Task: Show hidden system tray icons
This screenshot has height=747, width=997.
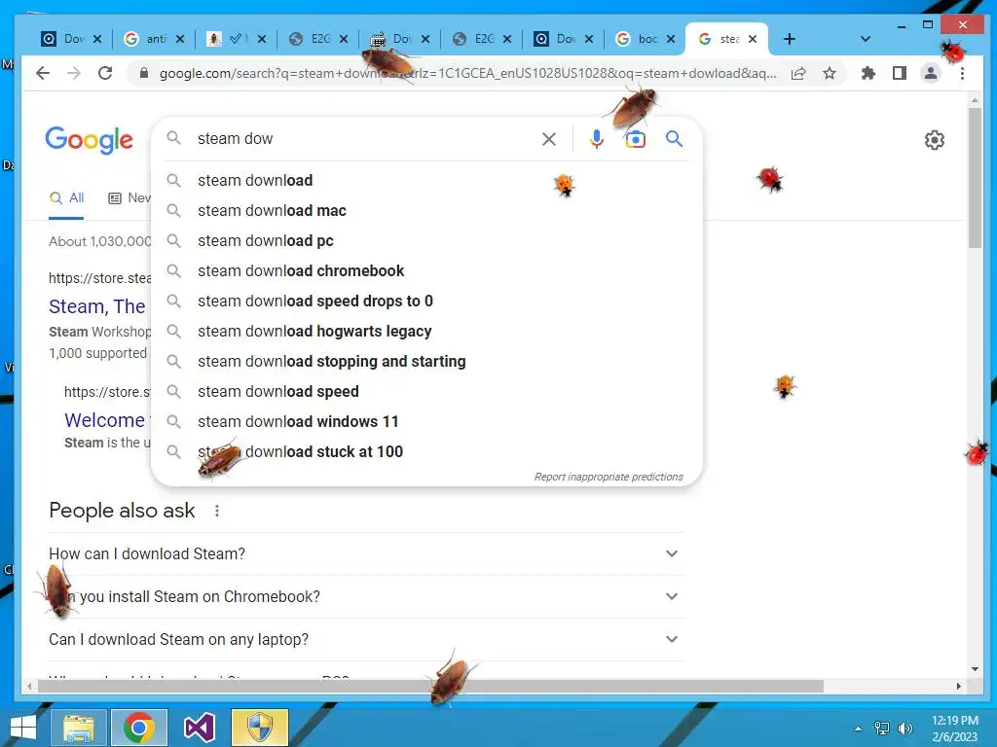Action: [x=859, y=729]
